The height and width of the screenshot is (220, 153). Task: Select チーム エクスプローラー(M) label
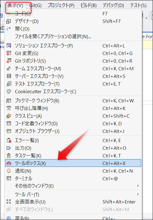tap(38, 69)
